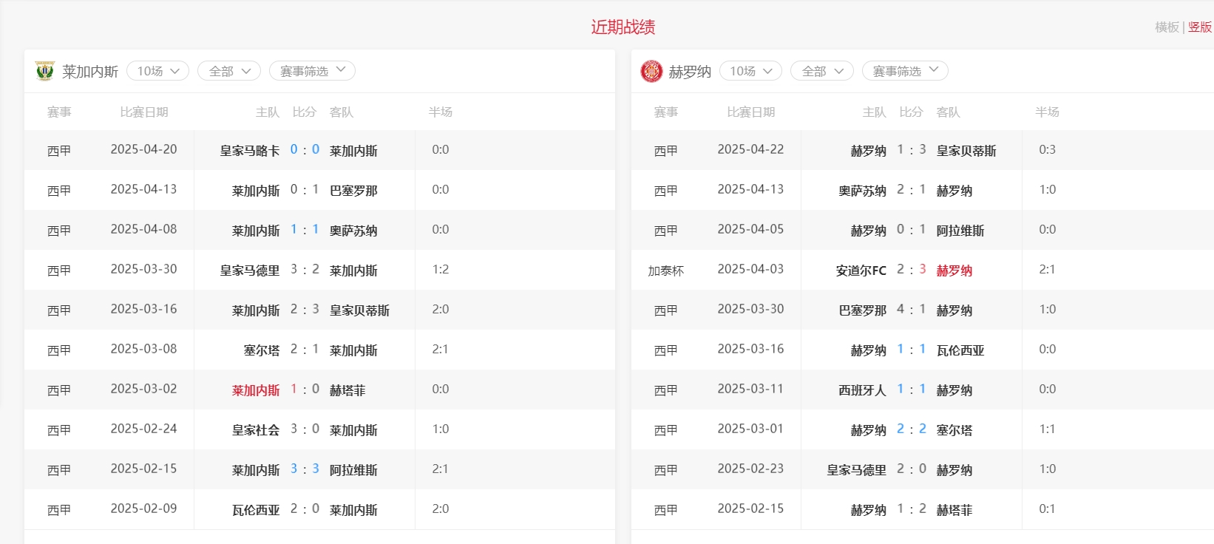The height and width of the screenshot is (544, 1214).
Task: Open 安道尔FC team link
Action: [x=861, y=271]
